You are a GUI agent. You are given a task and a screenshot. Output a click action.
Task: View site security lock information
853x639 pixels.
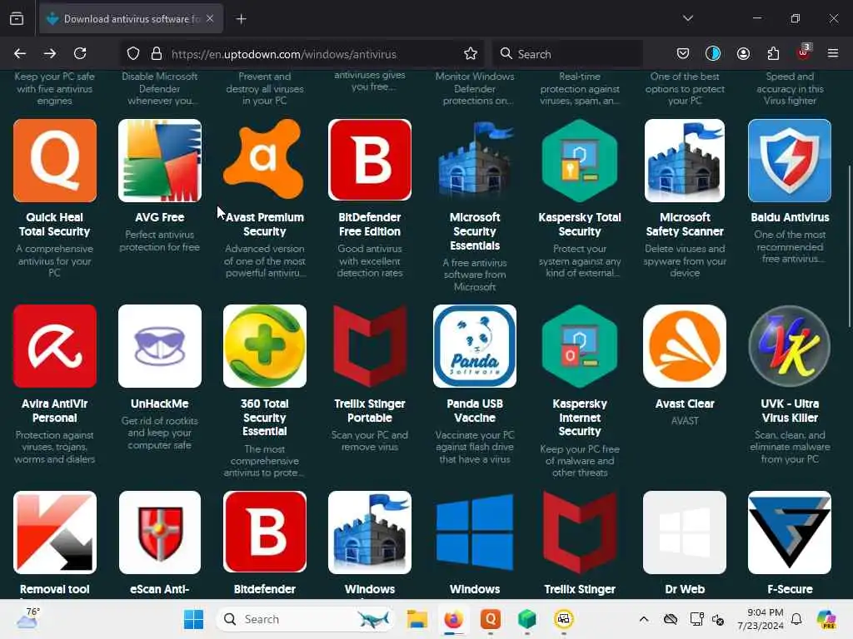157,53
